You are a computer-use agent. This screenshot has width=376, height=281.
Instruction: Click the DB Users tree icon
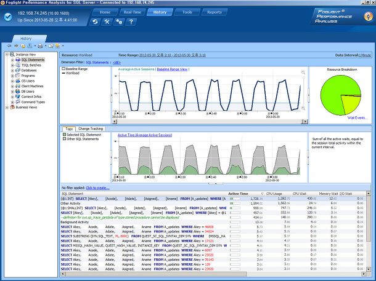18,92
